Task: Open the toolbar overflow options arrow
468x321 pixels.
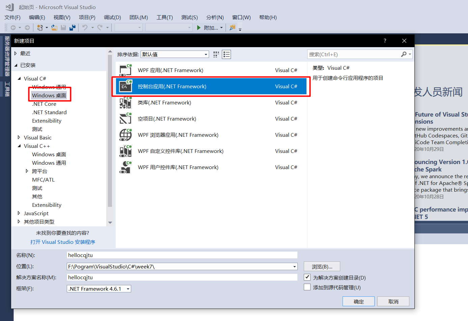Action: 240,30
